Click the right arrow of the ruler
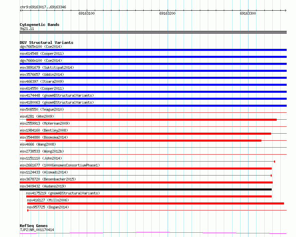 [x=286, y=10]
